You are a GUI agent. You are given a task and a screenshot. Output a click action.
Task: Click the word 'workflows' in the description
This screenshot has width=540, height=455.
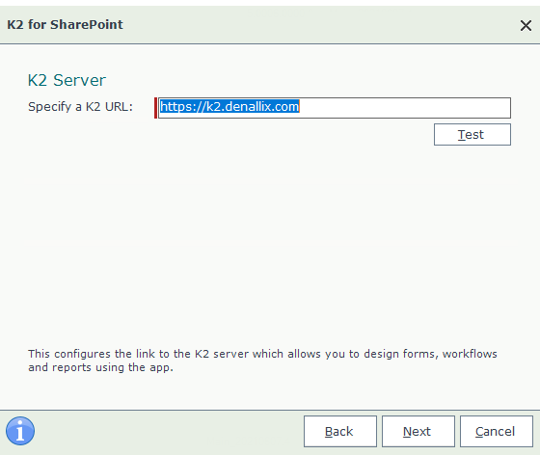coord(470,354)
